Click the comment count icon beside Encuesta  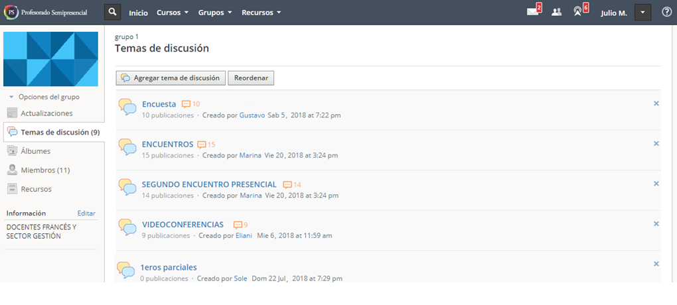pos(187,104)
